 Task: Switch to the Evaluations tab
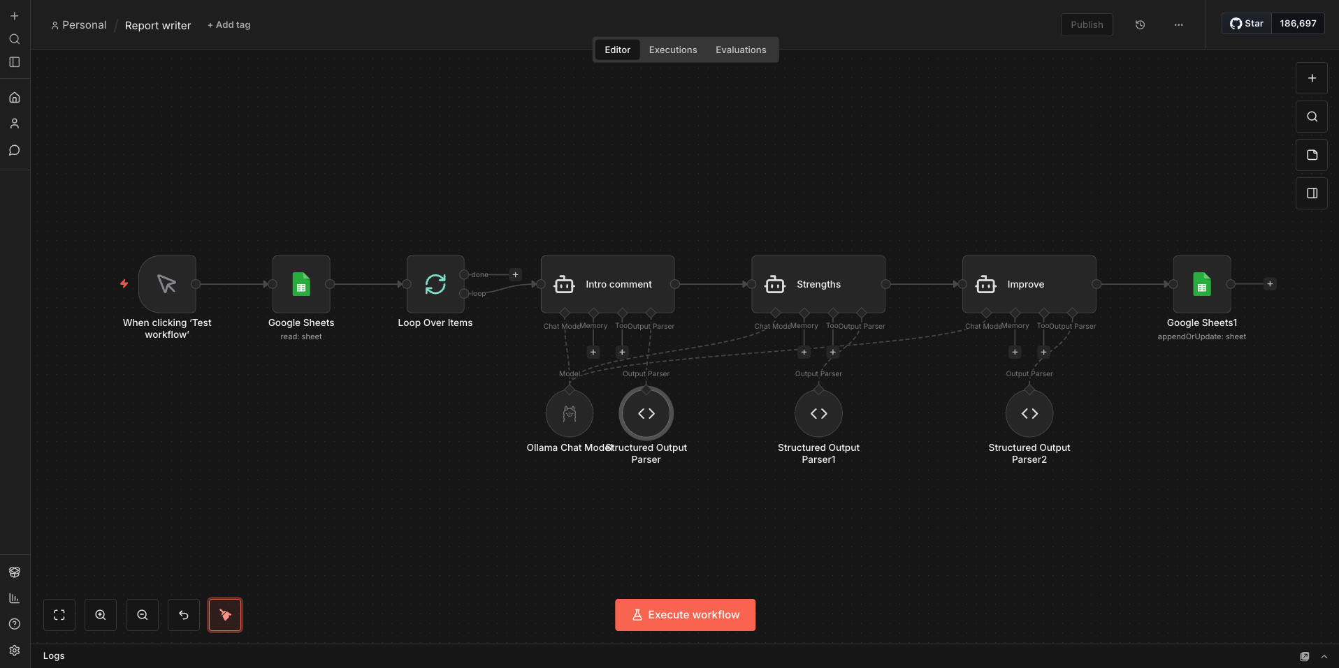click(741, 50)
